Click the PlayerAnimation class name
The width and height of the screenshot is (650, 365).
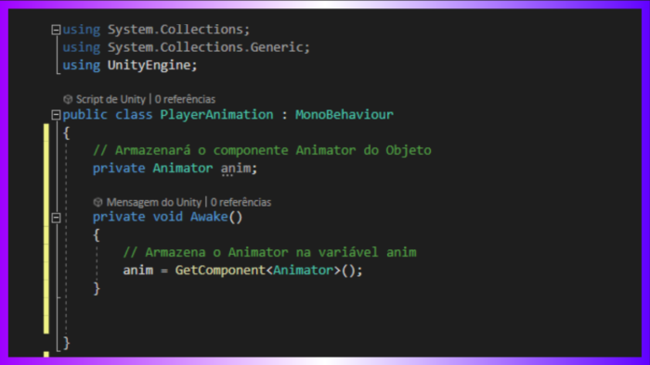point(216,115)
